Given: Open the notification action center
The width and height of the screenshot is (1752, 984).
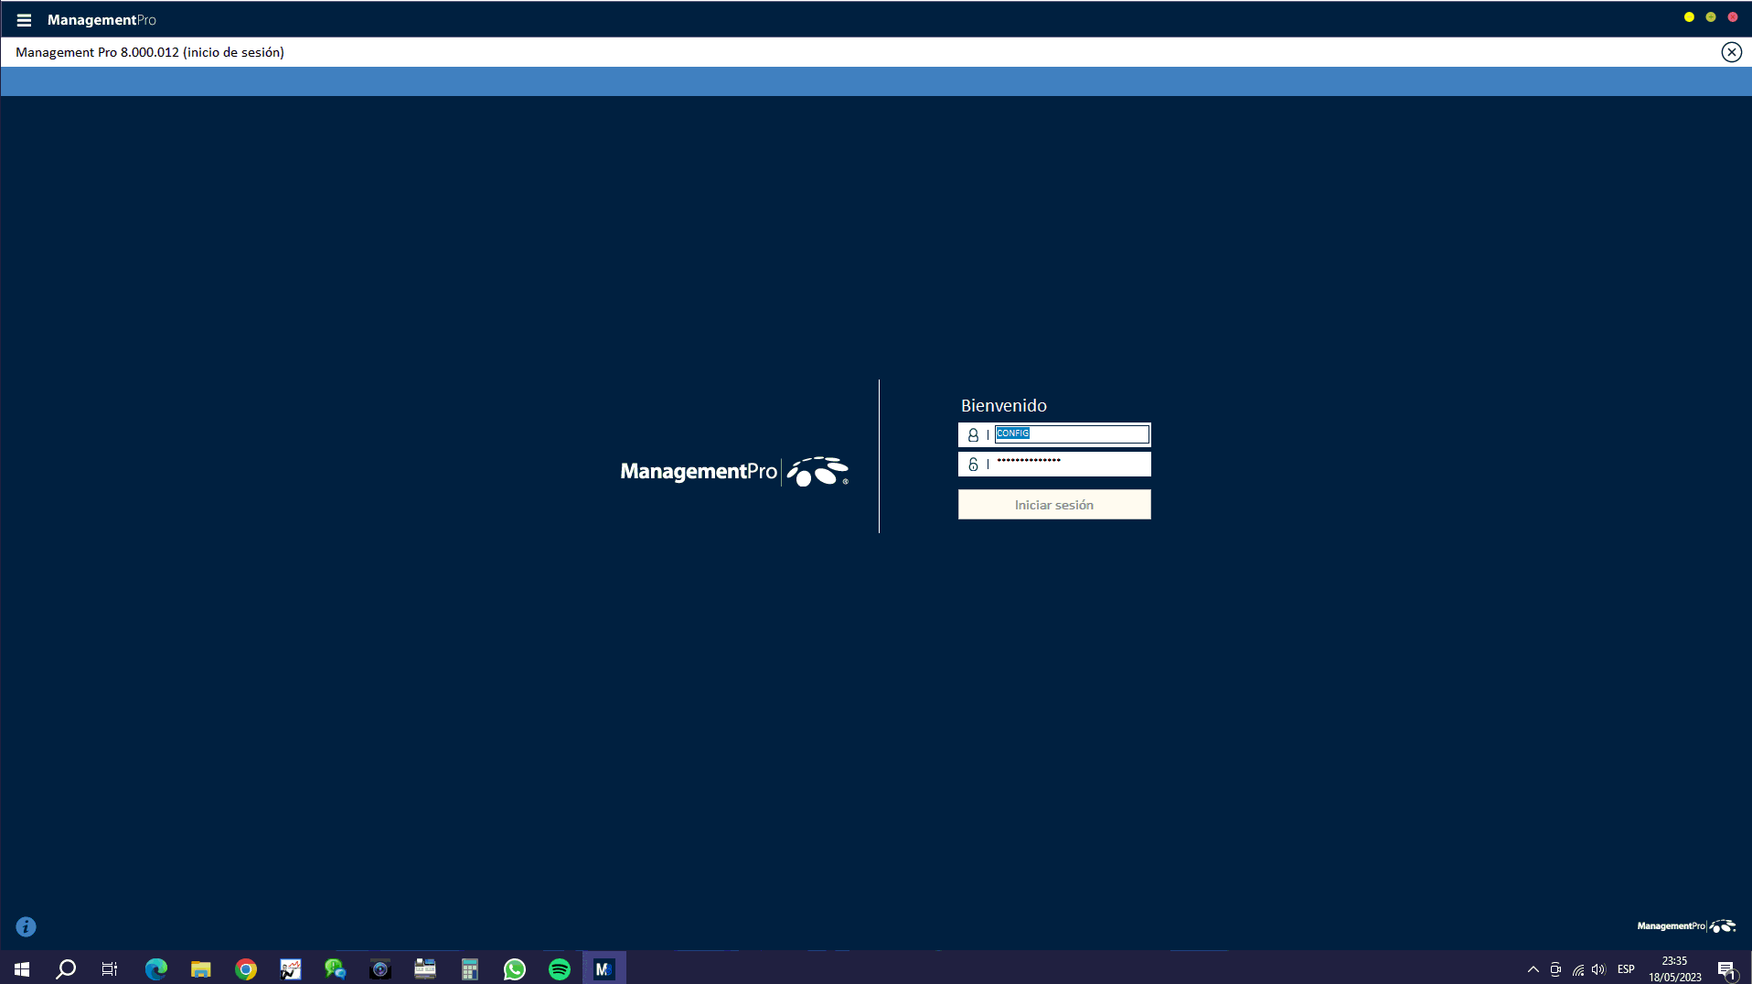Looking at the screenshot, I should click(1726, 969).
